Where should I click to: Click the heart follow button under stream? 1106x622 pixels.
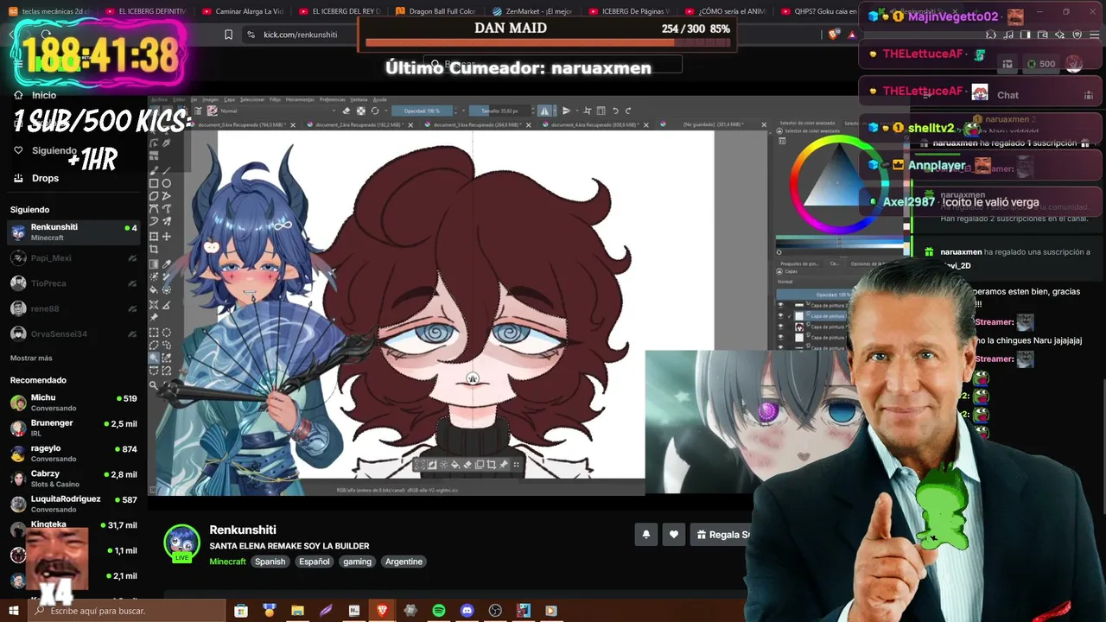674,535
